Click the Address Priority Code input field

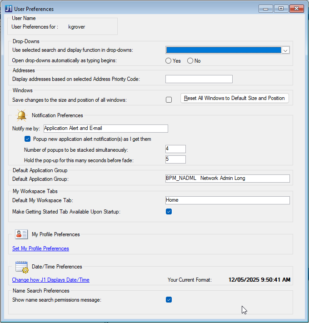[199, 79]
